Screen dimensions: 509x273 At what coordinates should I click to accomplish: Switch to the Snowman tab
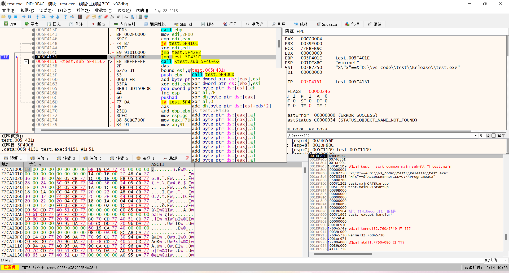tap(327, 24)
